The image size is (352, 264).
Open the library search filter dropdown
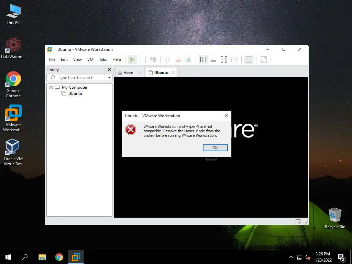(109, 78)
